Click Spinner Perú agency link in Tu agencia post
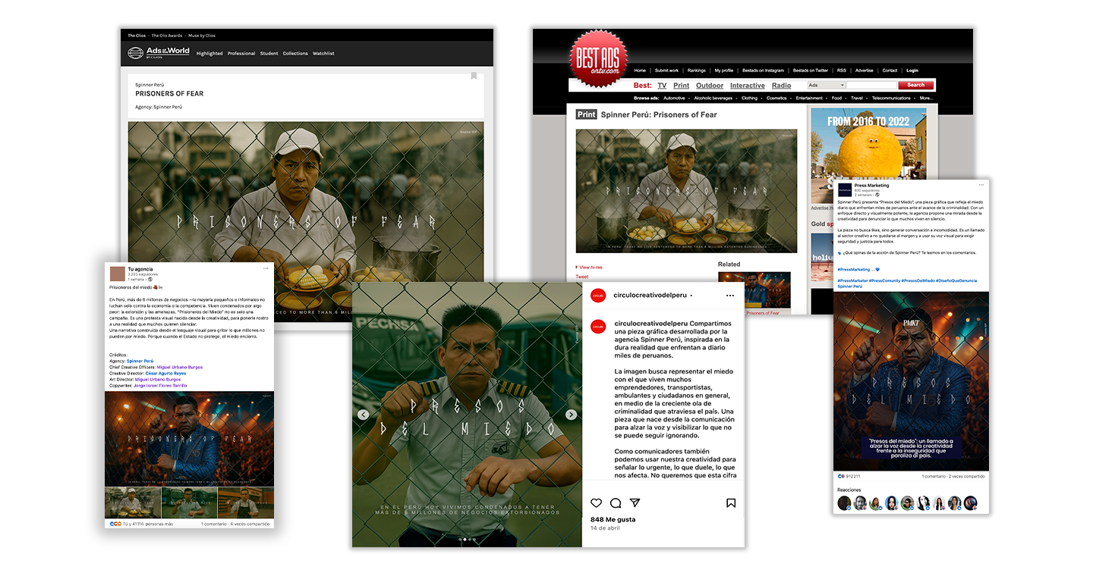The height and width of the screenshot is (573, 1093). coord(140,361)
